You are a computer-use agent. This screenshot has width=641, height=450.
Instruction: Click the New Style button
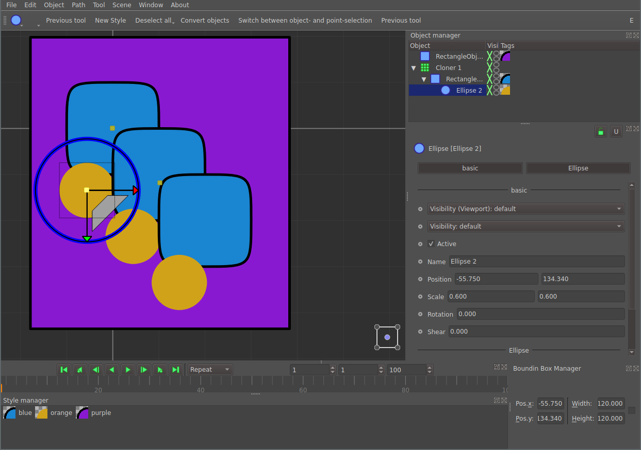click(x=110, y=20)
